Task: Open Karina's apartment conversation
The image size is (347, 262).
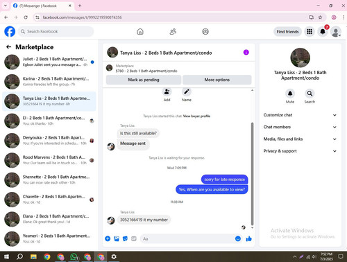Action: (49, 82)
